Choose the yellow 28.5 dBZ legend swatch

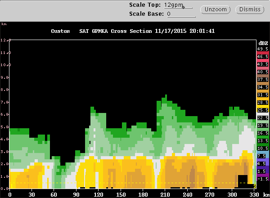[262, 103]
